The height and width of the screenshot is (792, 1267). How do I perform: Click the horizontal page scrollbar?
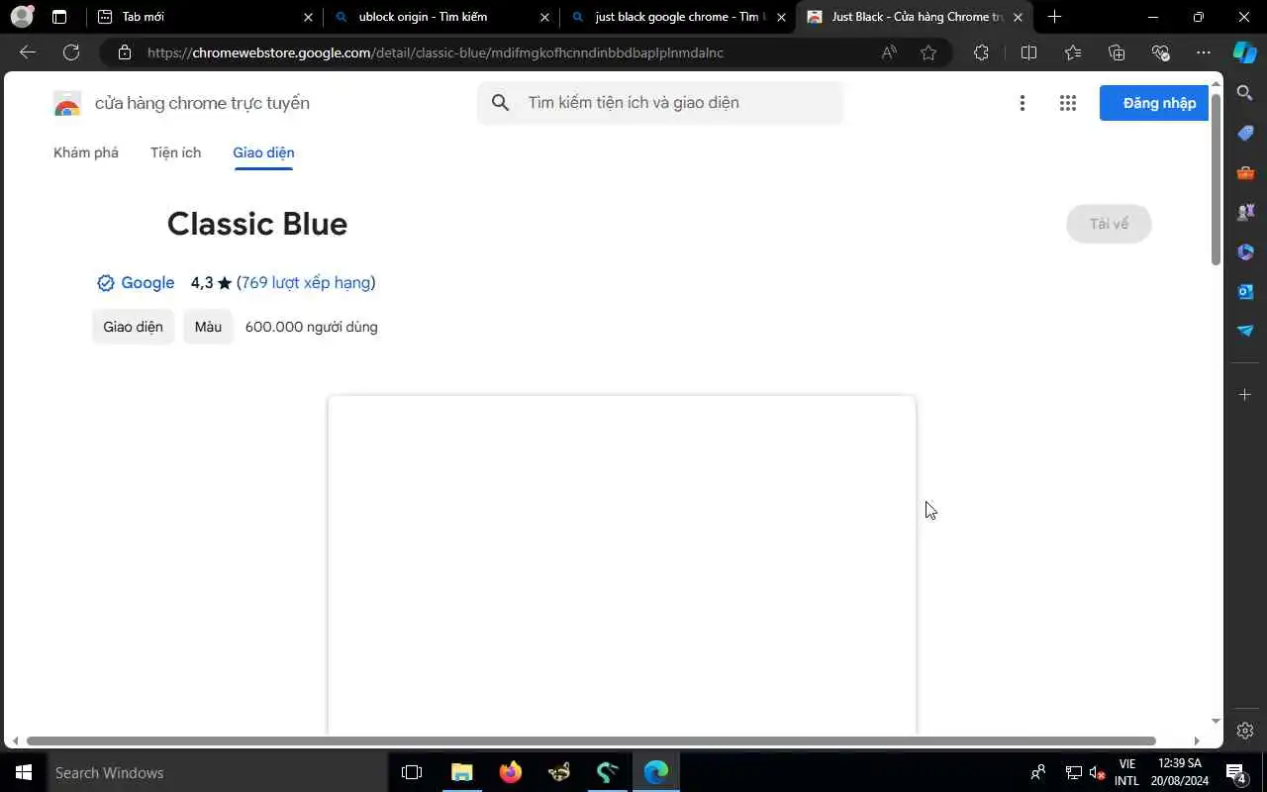pyautogui.click(x=591, y=741)
